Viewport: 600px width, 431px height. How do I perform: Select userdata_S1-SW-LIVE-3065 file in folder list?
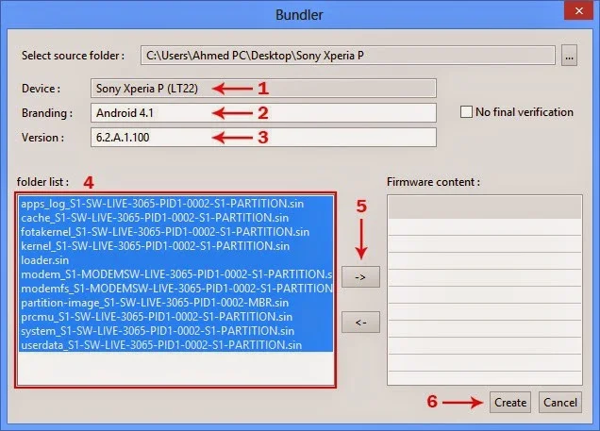(176, 345)
